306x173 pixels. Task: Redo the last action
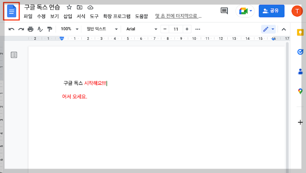(x=21, y=29)
